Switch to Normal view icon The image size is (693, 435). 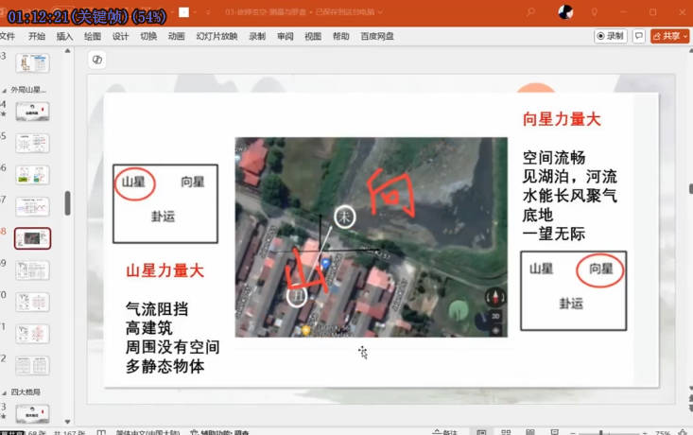[482, 431]
